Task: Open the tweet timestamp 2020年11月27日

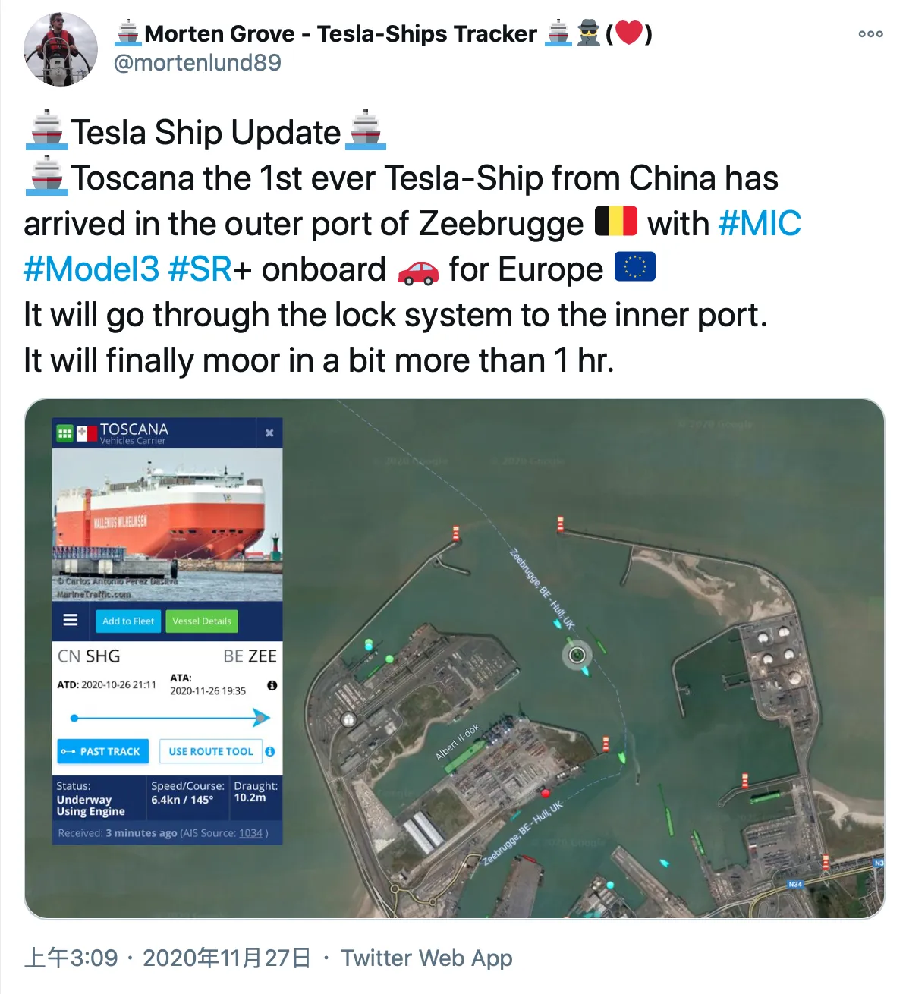Action: 227,958
